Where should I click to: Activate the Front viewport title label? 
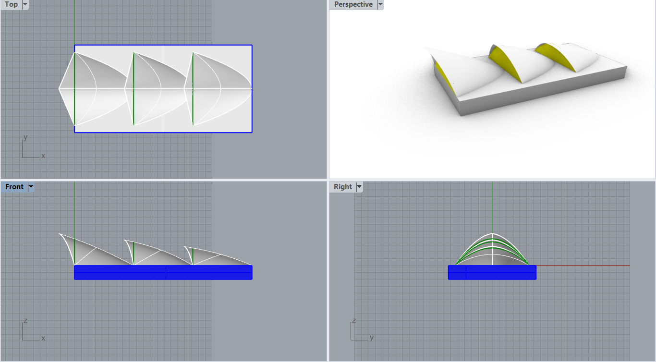coord(14,187)
